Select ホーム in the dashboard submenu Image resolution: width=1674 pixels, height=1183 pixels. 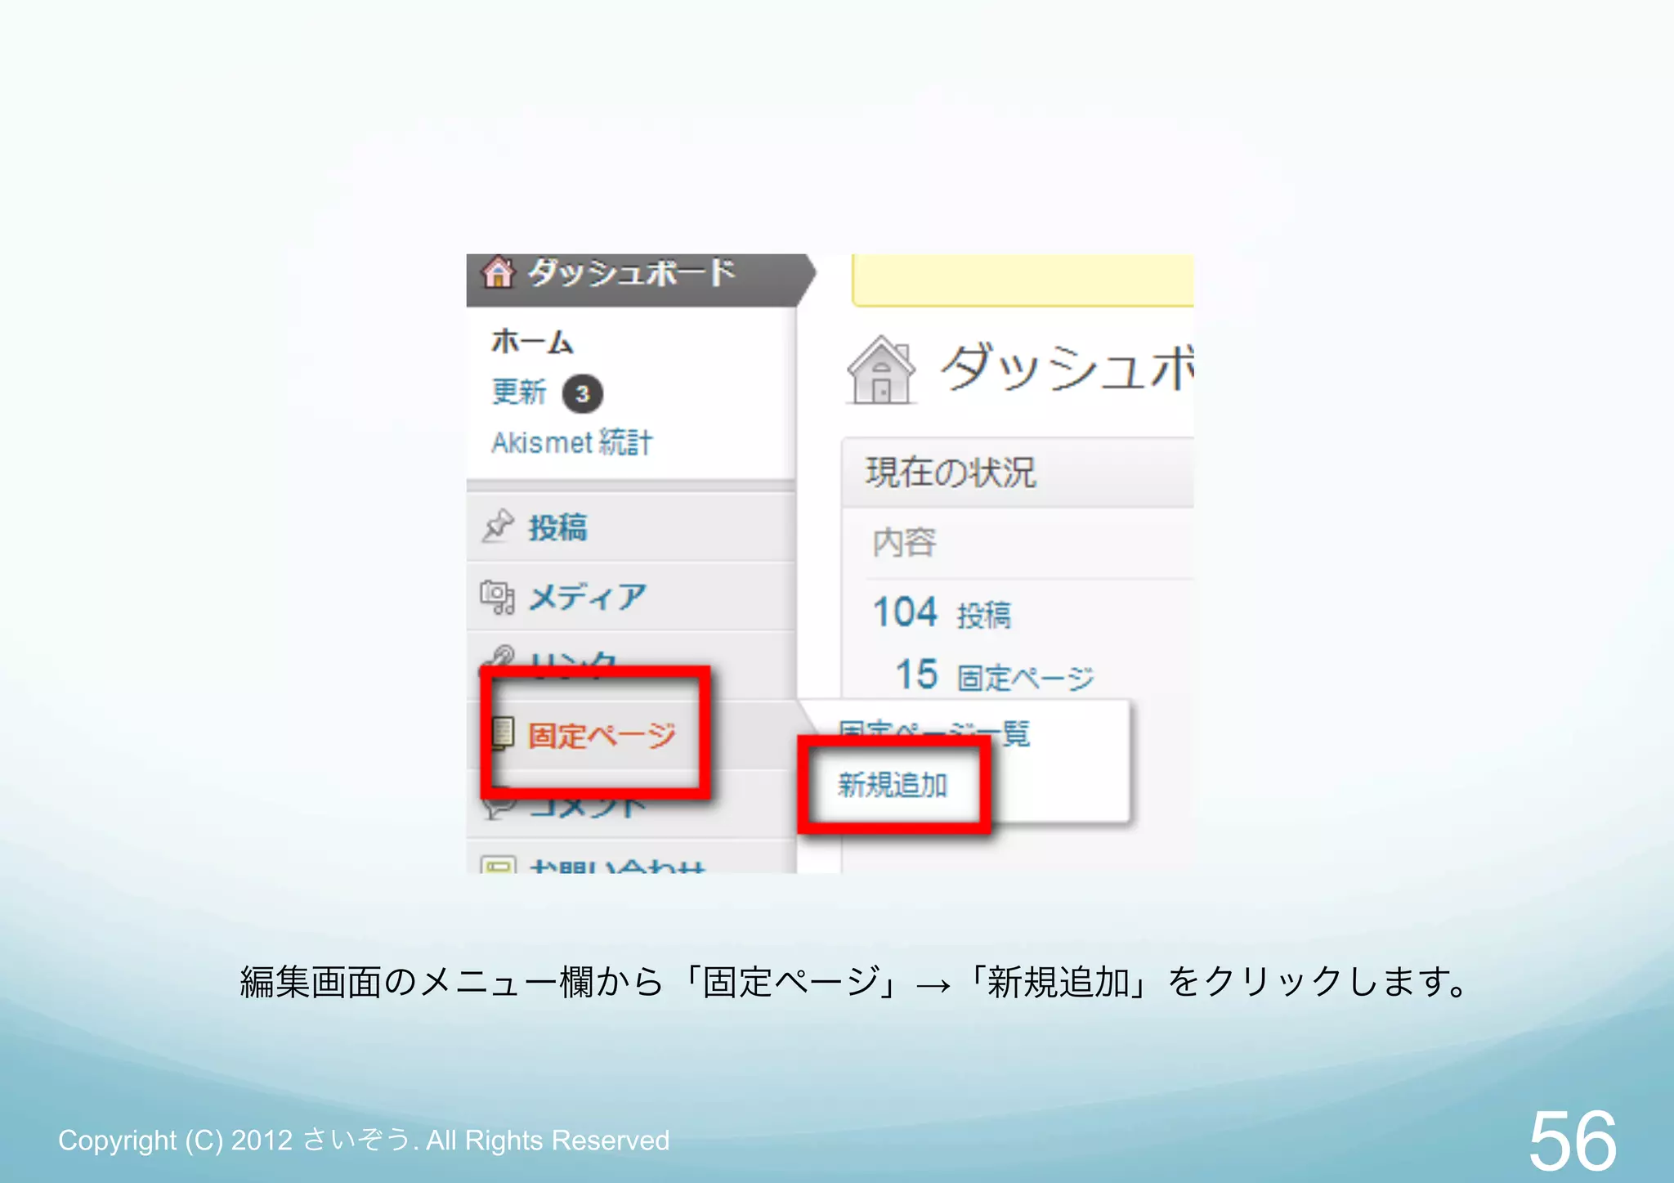coord(532,341)
